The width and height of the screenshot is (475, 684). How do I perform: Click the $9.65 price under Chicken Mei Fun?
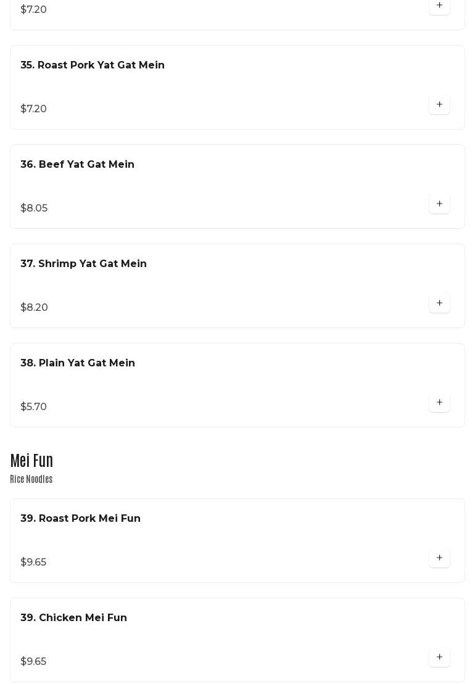(x=33, y=662)
